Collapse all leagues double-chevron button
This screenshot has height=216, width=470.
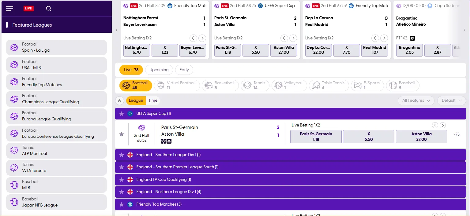[x=119, y=101]
